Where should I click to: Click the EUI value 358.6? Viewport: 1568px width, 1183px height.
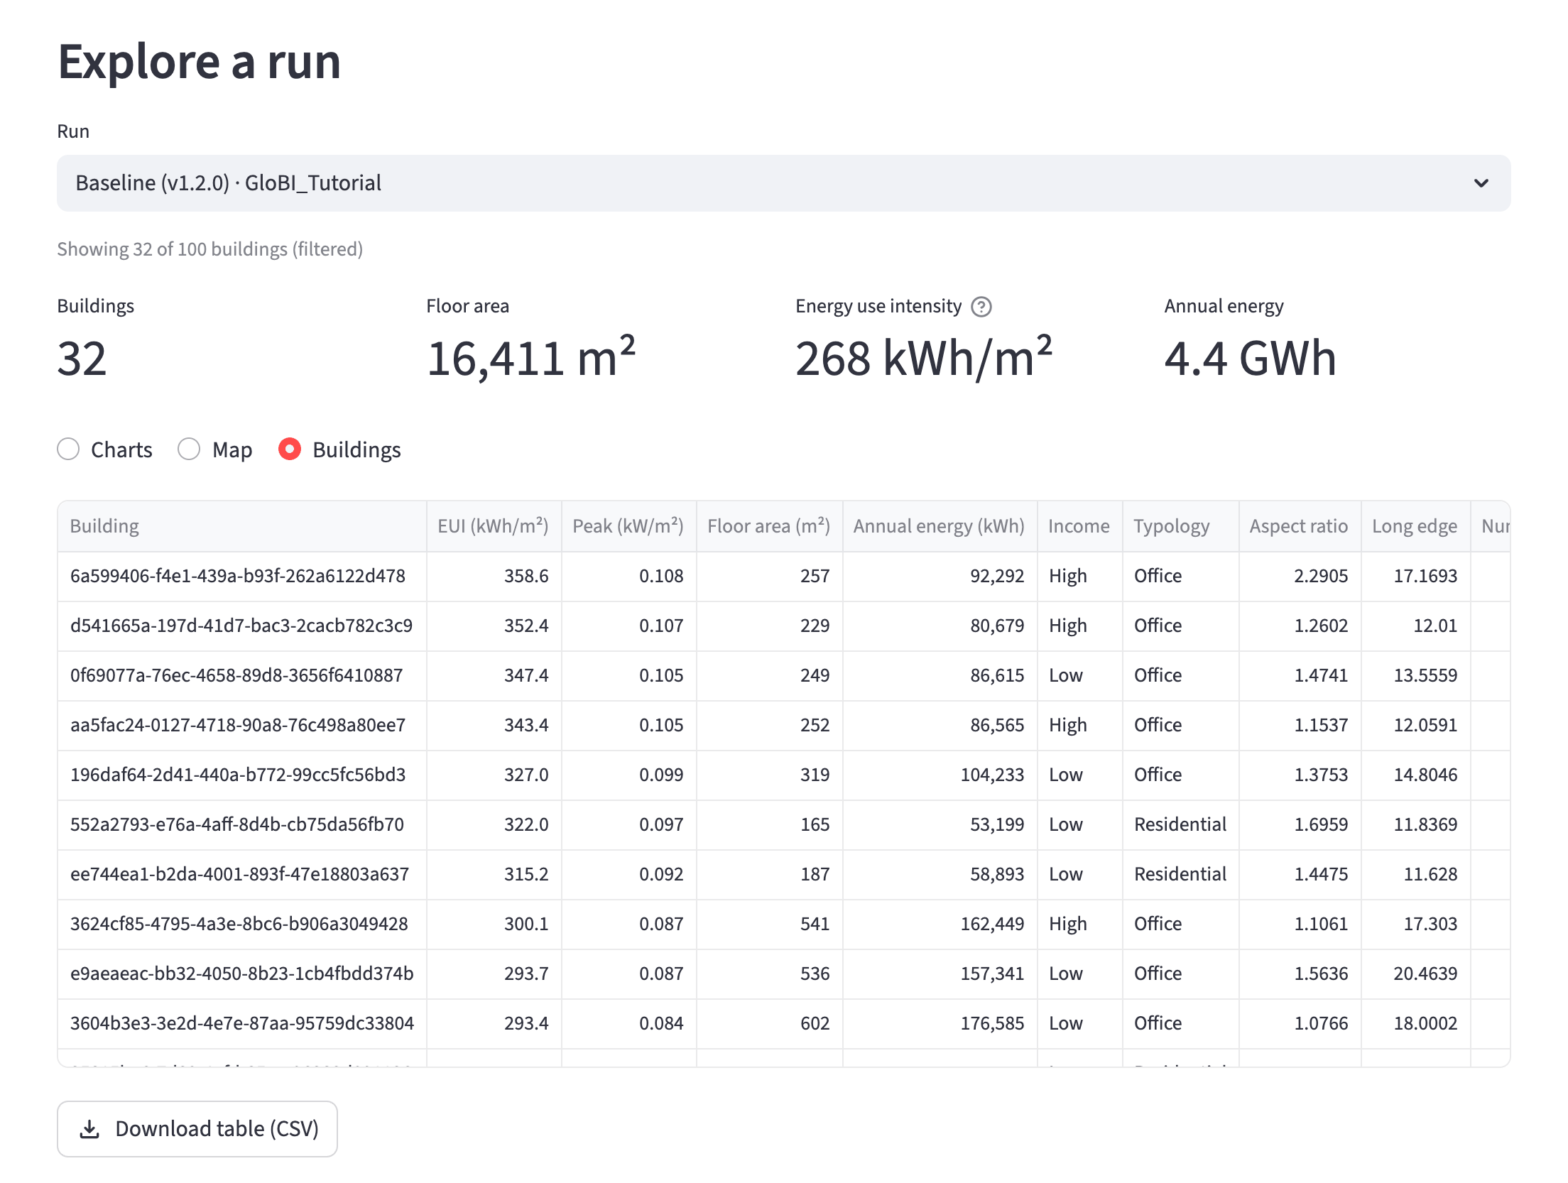[x=526, y=576]
